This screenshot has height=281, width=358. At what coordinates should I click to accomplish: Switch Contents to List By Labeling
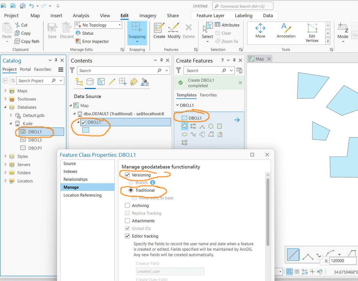(134, 81)
